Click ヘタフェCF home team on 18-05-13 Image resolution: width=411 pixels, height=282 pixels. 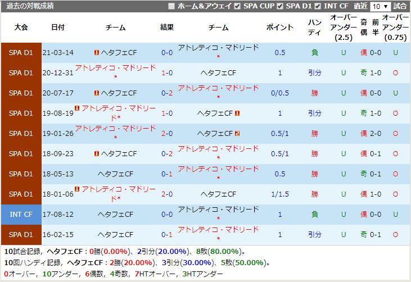pyautogui.click(x=116, y=174)
